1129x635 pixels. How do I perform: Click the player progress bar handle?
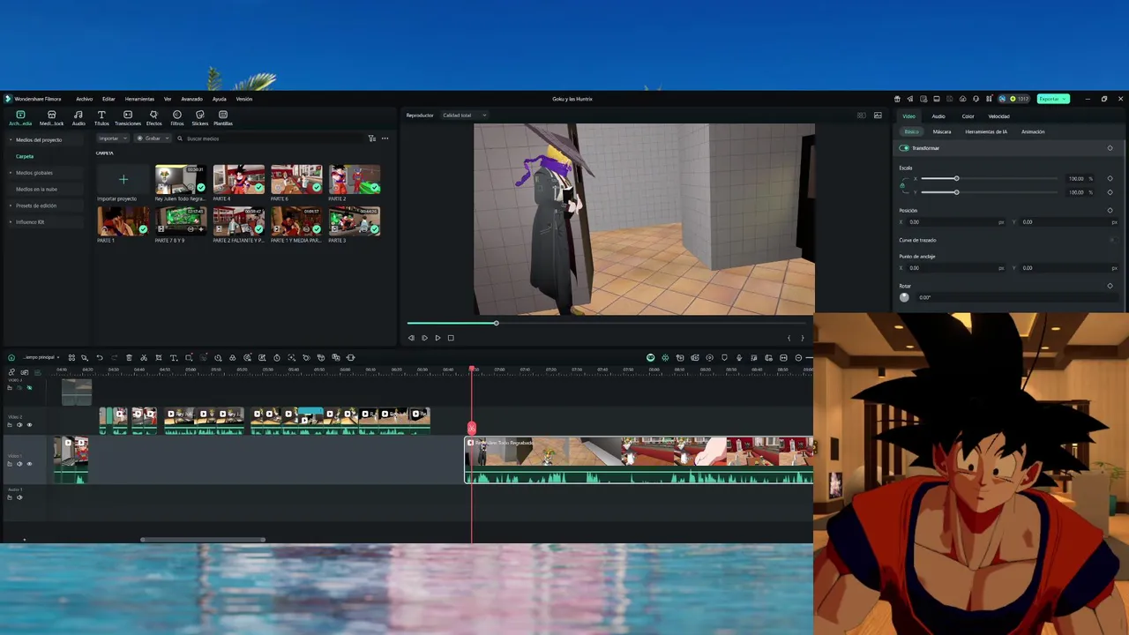(496, 324)
